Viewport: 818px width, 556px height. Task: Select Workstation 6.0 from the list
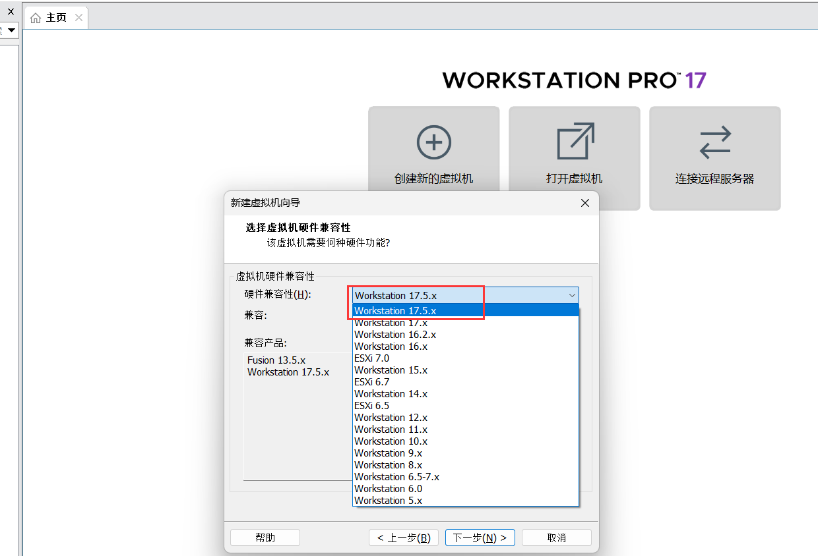tap(466, 489)
